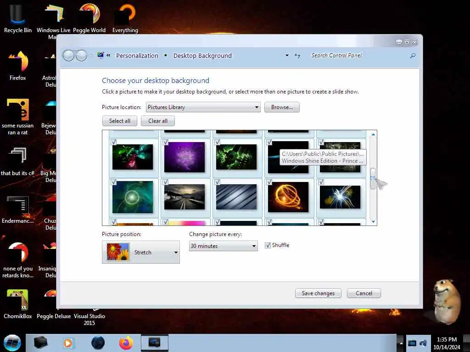
Task: Click the Windows Start orb
Action: pos(12,343)
